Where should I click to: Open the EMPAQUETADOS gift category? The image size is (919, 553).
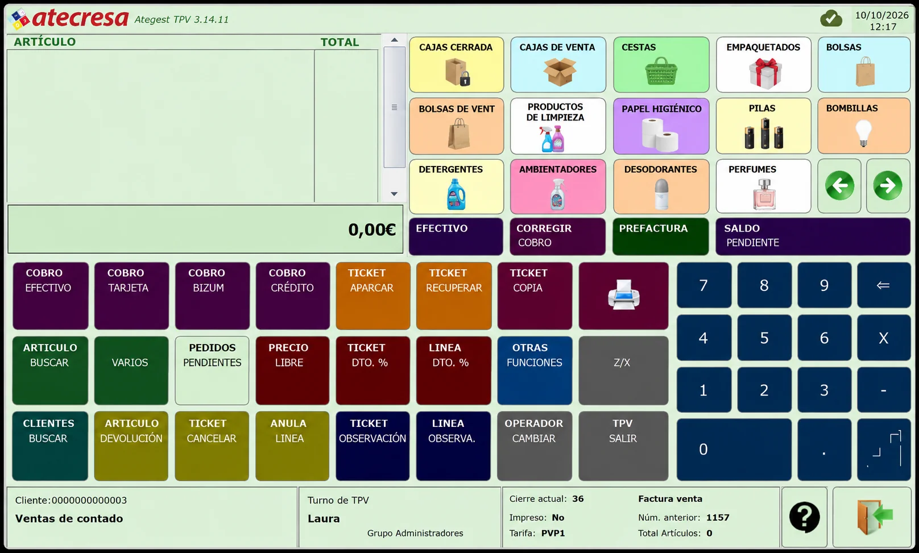tap(763, 65)
